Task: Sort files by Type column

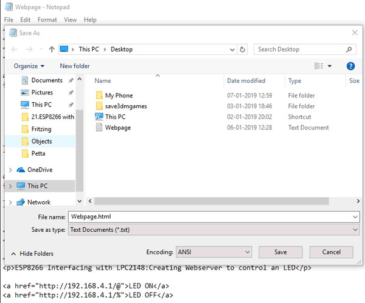Action: coord(294,81)
